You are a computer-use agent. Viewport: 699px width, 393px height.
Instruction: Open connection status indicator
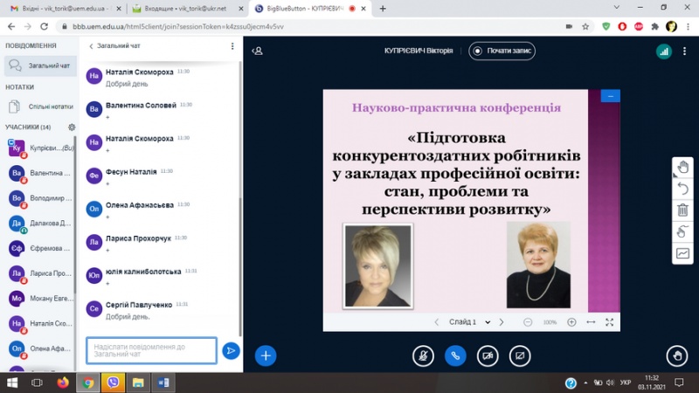(x=664, y=52)
